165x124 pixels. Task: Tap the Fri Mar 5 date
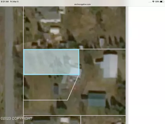pos(14,2)
